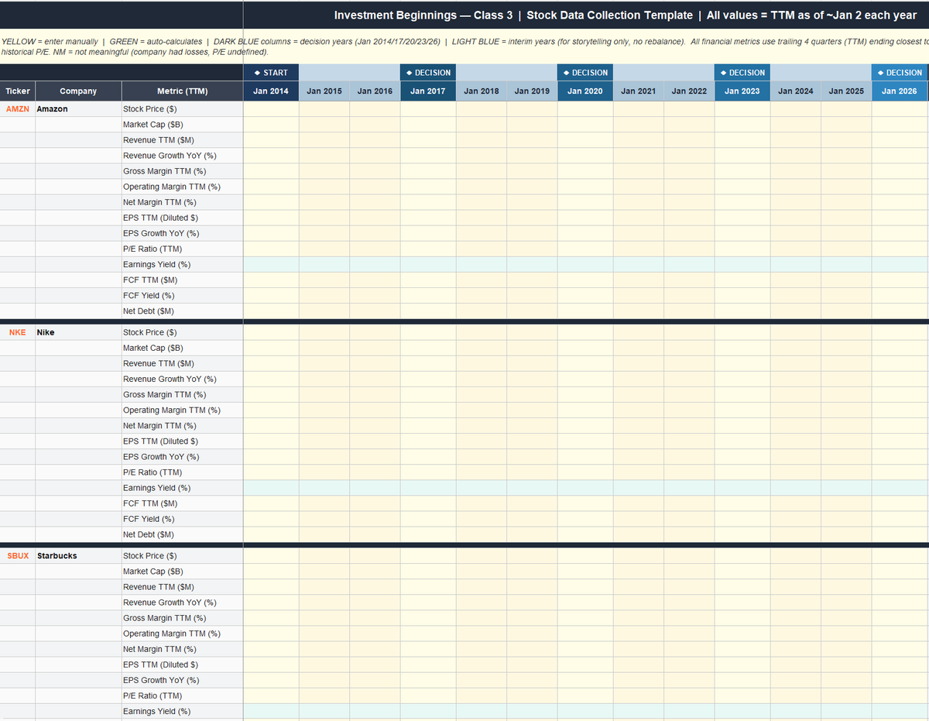929x721 pixels.
Task: Select Amazon's FCF Yield (%) label
Action: [x=182, y=295]
